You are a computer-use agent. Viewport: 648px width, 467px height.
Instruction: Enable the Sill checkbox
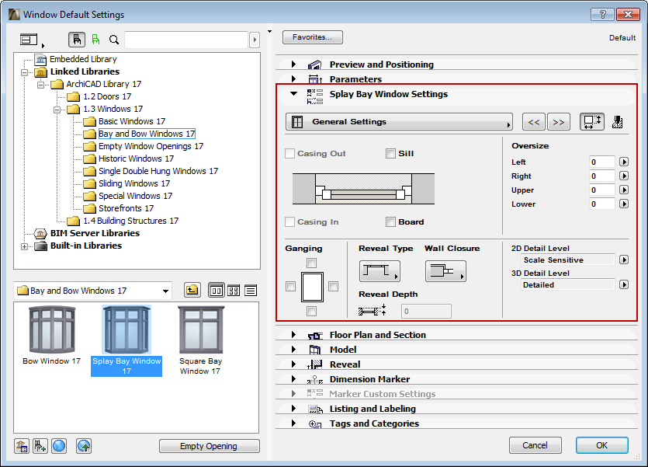[389, 153]
